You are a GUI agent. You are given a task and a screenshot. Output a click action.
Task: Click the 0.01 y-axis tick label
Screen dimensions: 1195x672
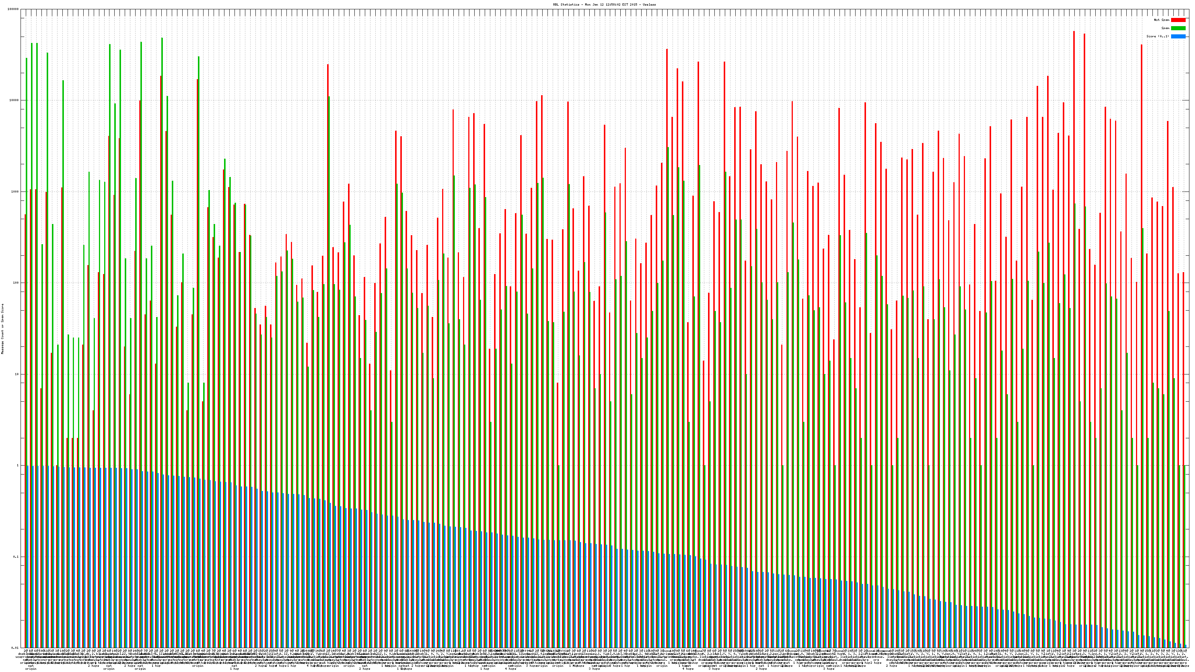15,648
